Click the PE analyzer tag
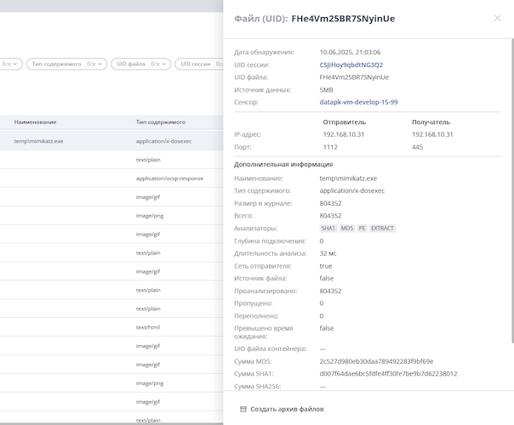514x425 pixels. (x=362, y=228)
